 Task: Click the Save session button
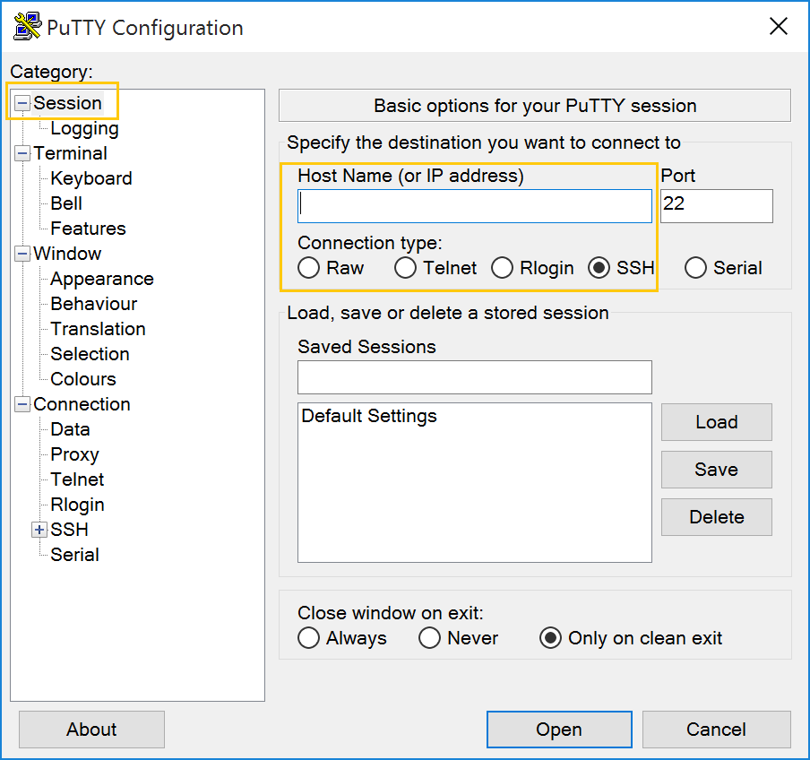(717, 470)
